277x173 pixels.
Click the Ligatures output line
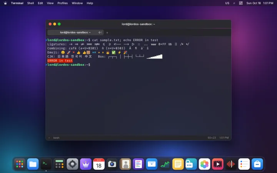click(x=118, y=44)
